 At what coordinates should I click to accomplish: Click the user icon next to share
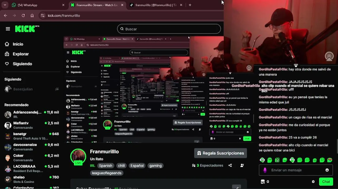pyautogui.click(x=242, y=165)
